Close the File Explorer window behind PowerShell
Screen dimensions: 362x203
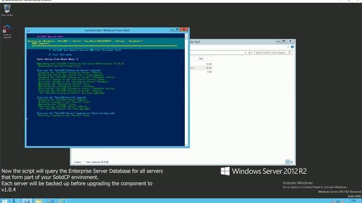pyautogui.click(x=290, y=41)
